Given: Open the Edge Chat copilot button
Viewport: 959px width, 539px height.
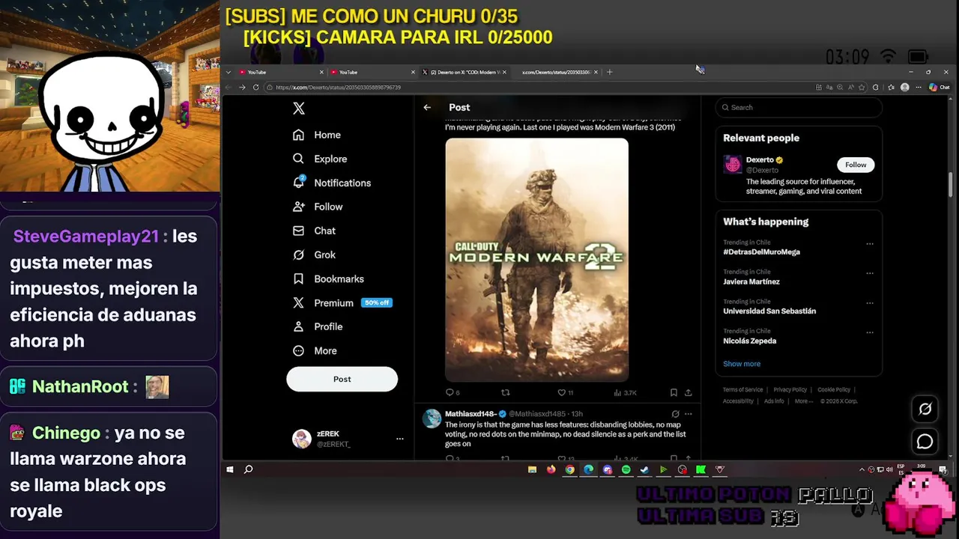Looking at the screenshot, I should [940, 88].
